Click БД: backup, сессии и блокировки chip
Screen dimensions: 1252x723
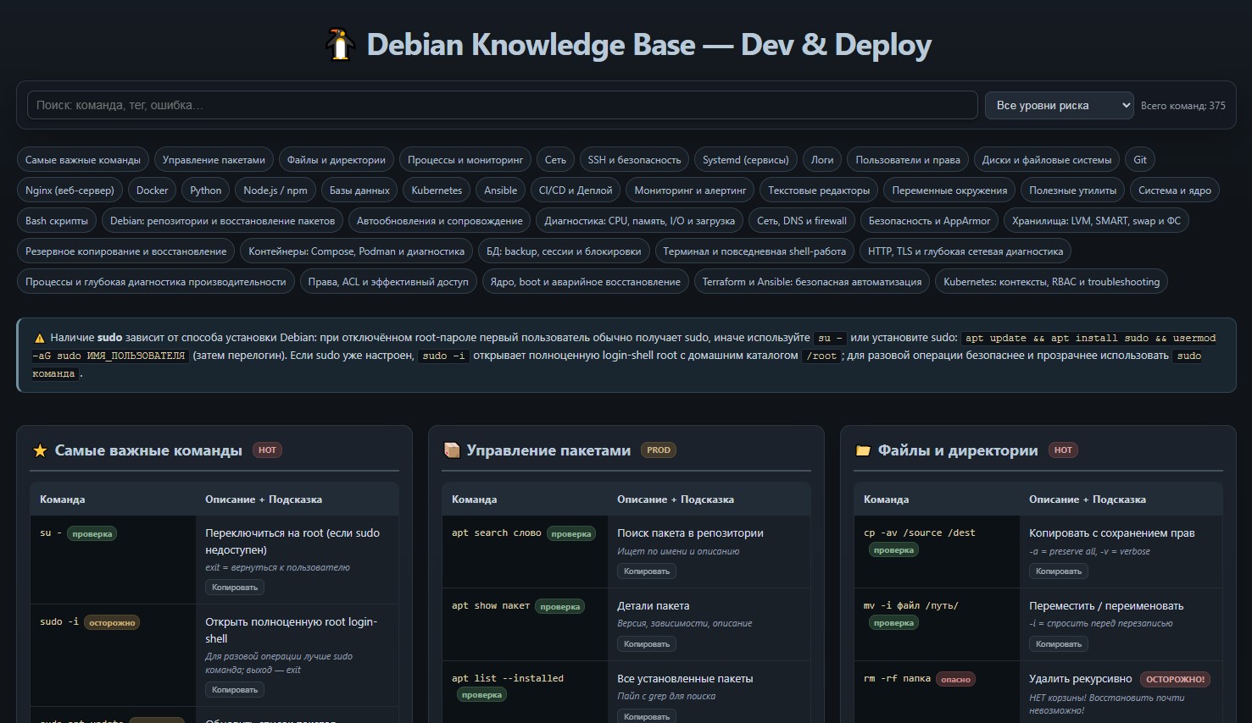point(564,251)
